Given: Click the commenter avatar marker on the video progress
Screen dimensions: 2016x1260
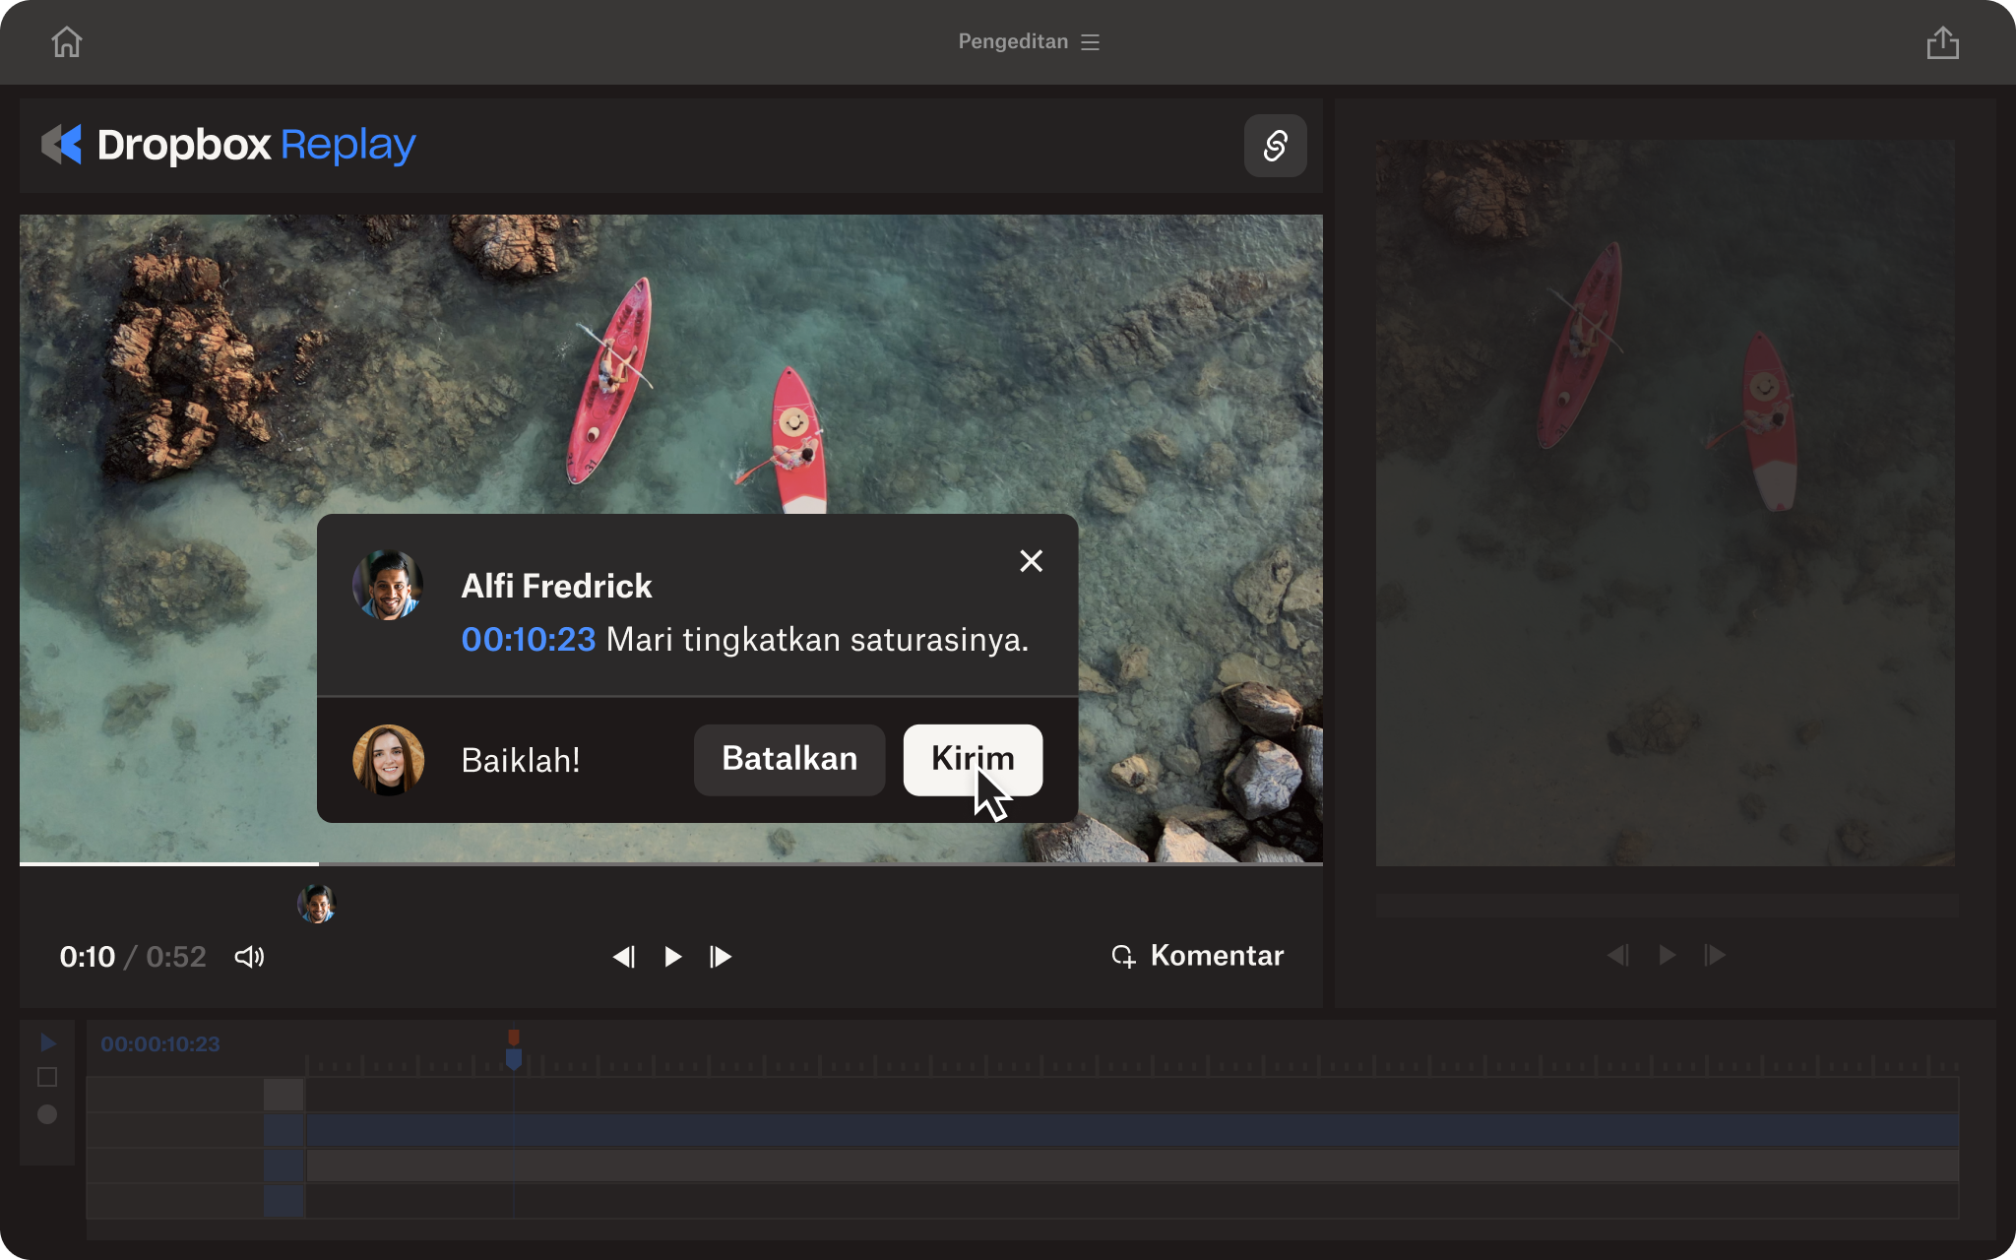Looking at the screenshot, I should tap(316, 904).
